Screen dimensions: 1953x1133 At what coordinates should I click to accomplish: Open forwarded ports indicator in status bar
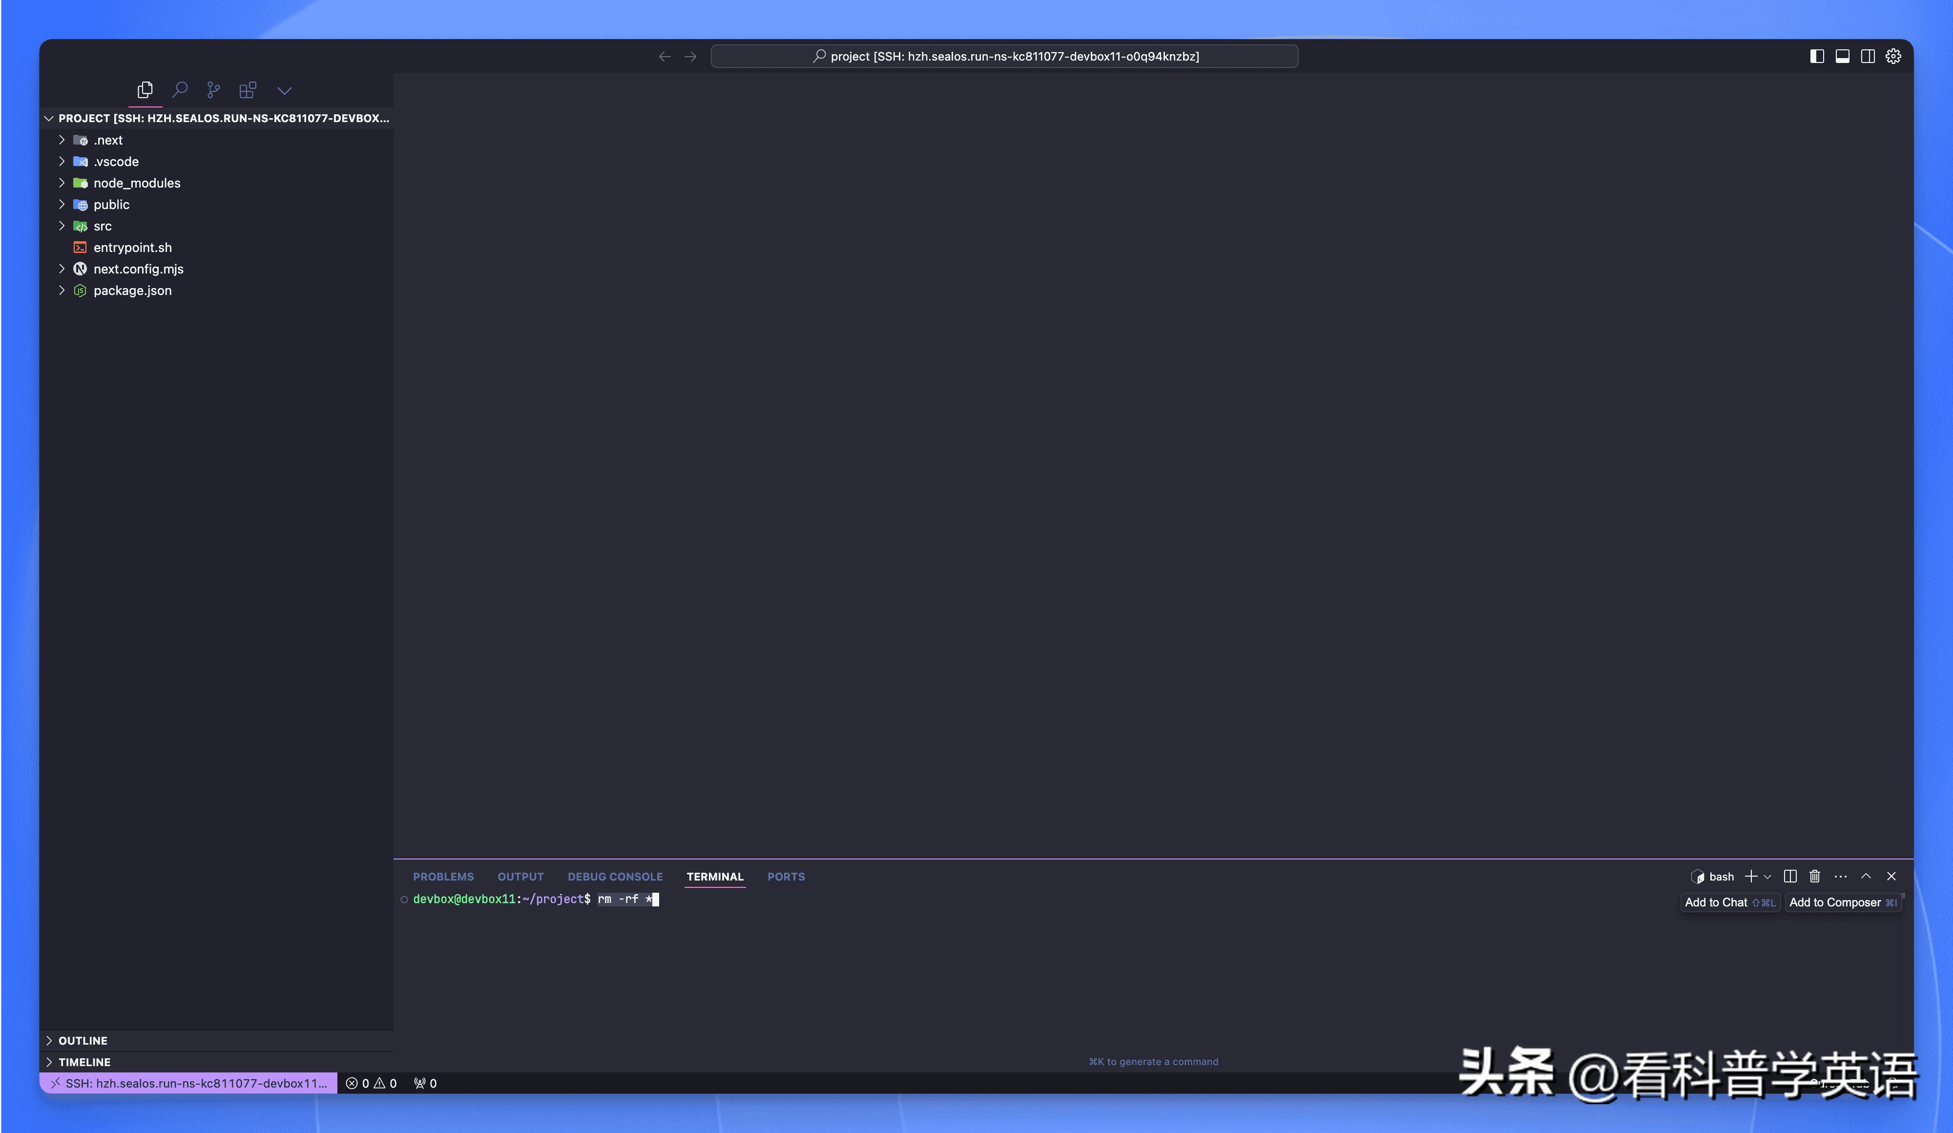click(x=425, y=1083)
